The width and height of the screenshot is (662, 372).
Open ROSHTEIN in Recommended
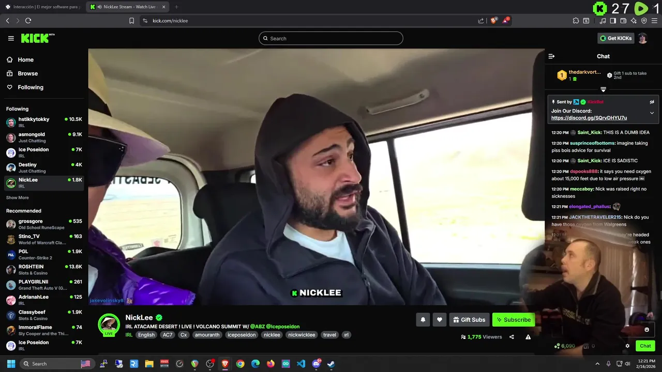[x=44, y=270]
